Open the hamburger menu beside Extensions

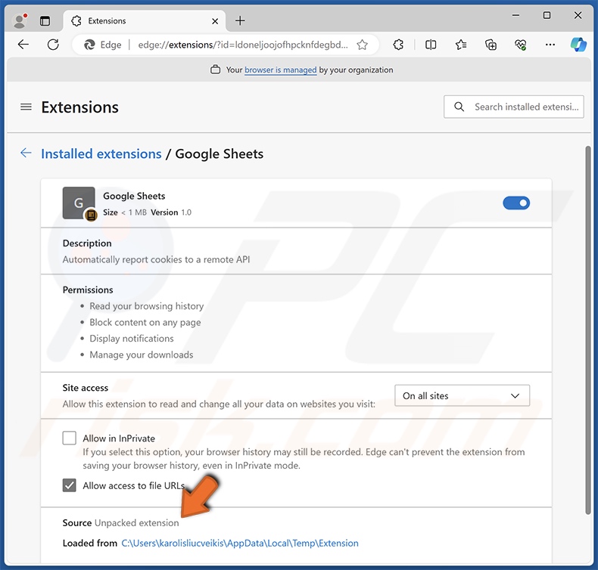point(26,107)
